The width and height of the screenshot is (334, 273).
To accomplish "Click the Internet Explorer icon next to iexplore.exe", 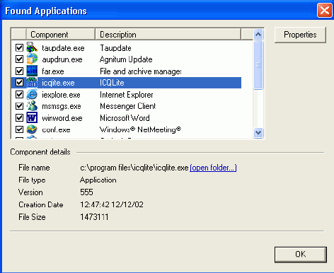I will pos(32,94).
